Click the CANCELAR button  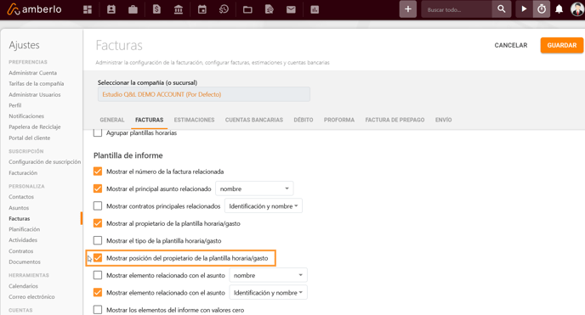(511, 45)
